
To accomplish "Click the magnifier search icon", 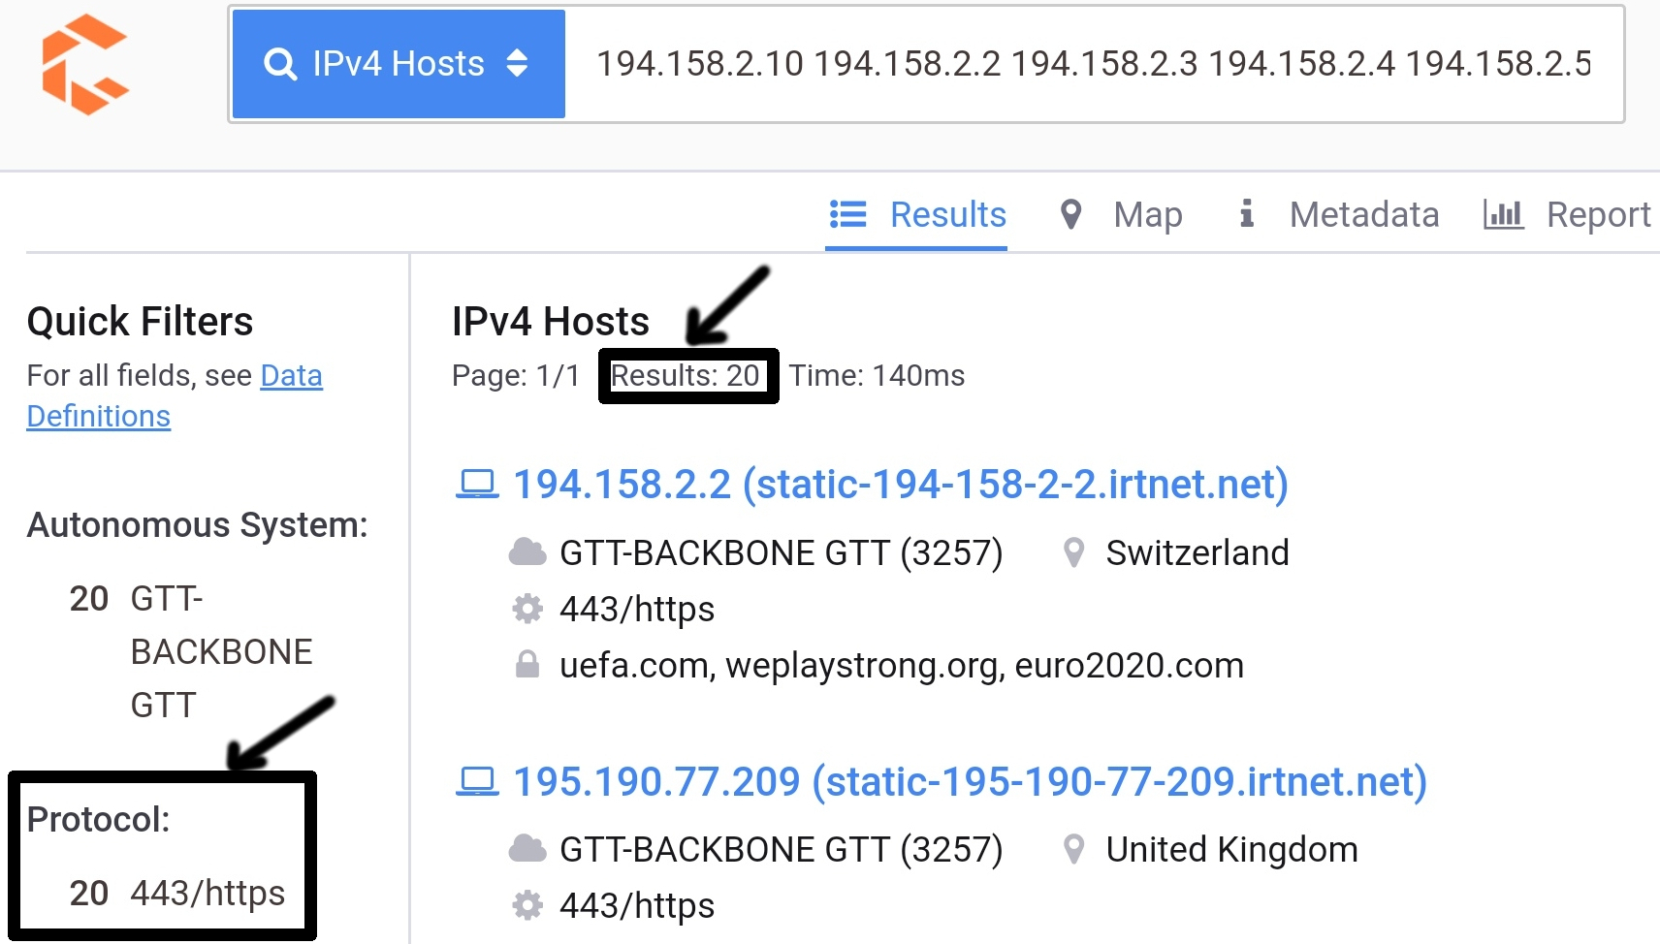I will coord(280,64).
